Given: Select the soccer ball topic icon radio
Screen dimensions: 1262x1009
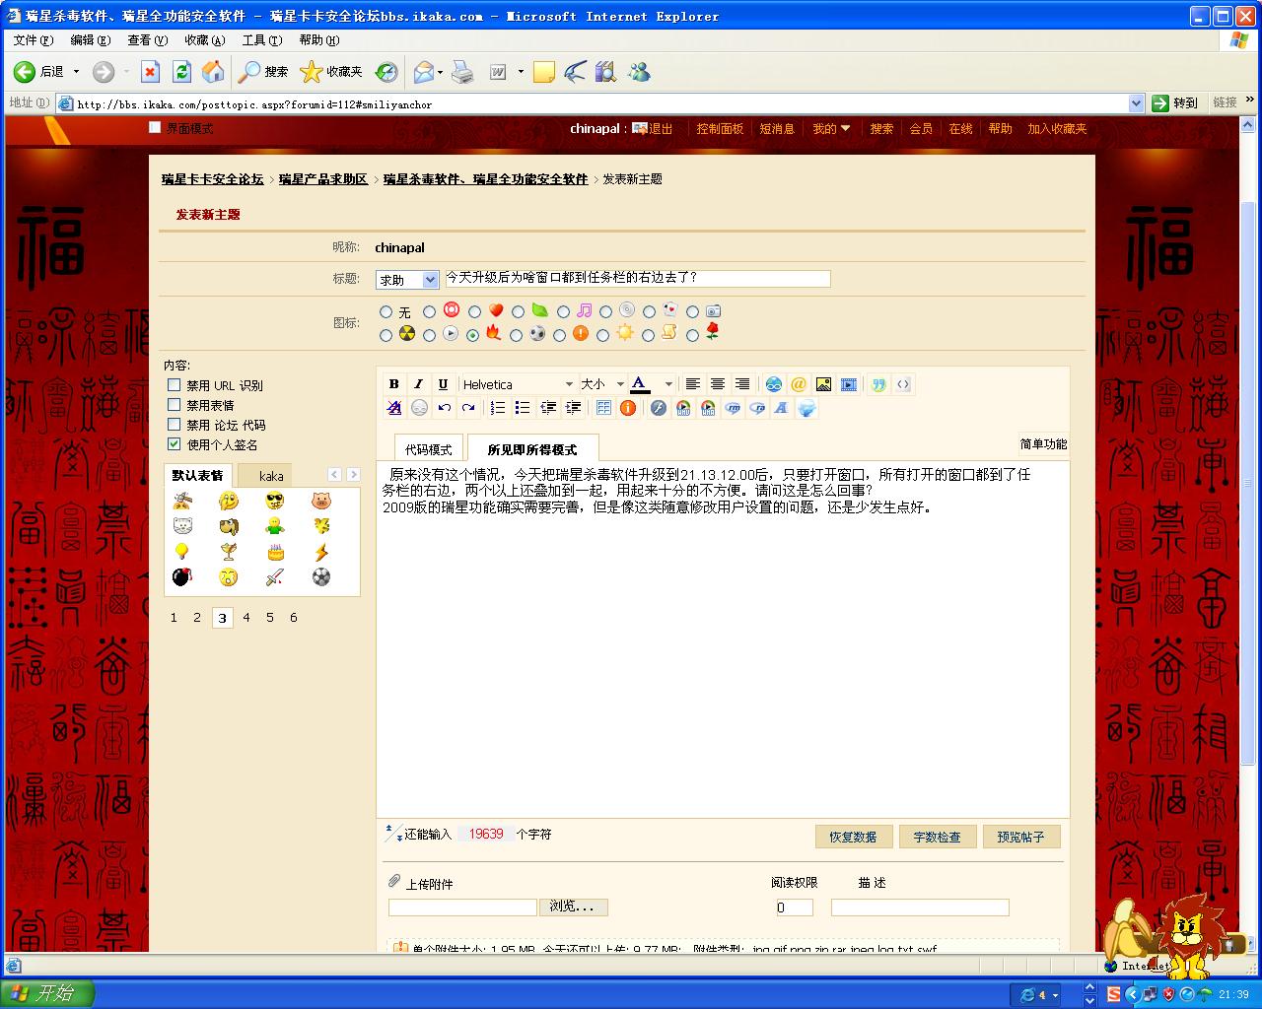Looking at the screenshot, I should pos(516,335).
